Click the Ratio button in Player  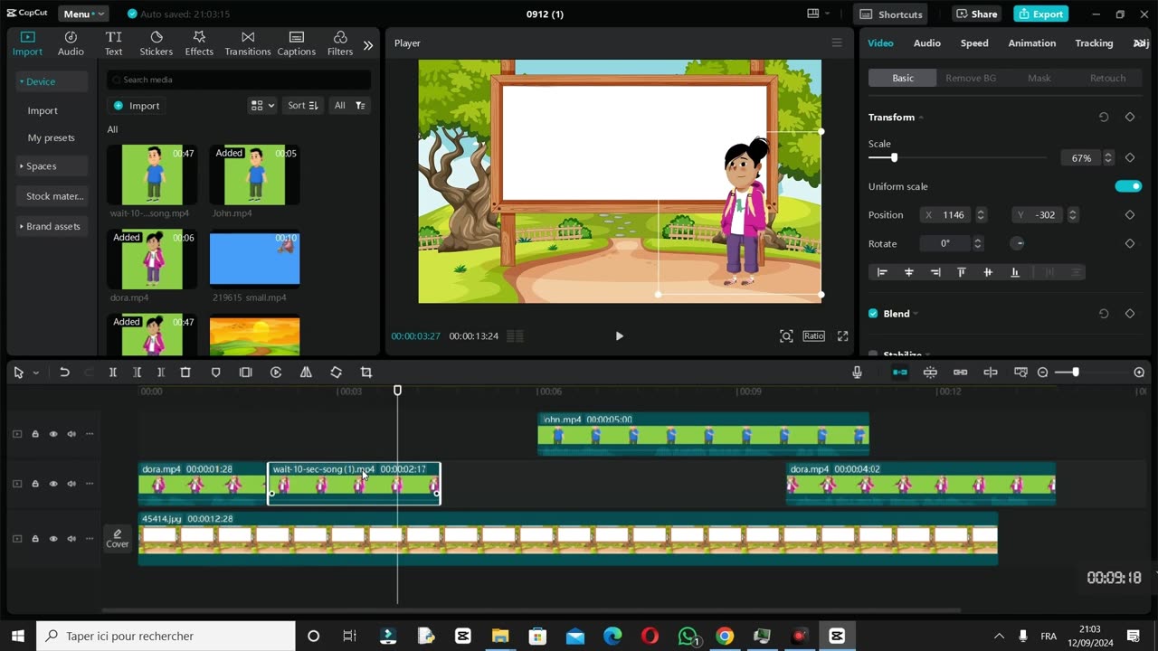pyautogui.click(x=813, y=336)
